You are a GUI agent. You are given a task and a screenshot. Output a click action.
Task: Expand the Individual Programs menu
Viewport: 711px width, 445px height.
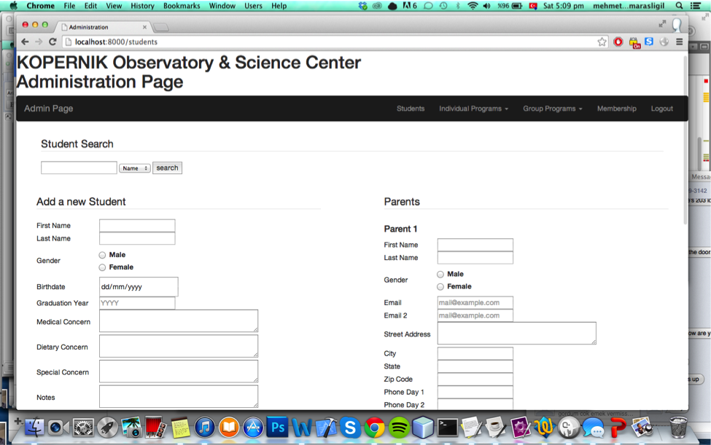tap(473, 109)
